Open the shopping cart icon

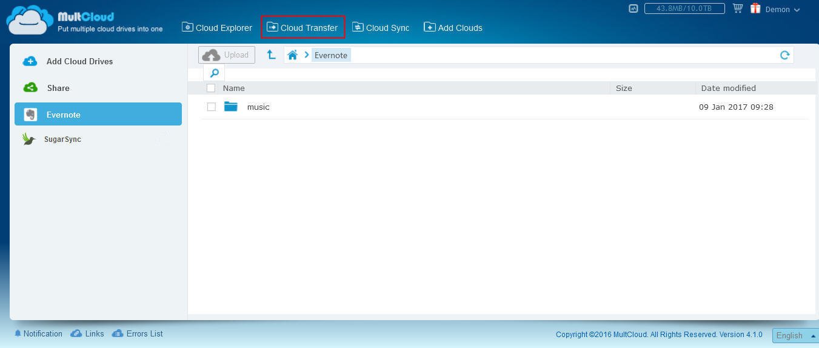738,8
